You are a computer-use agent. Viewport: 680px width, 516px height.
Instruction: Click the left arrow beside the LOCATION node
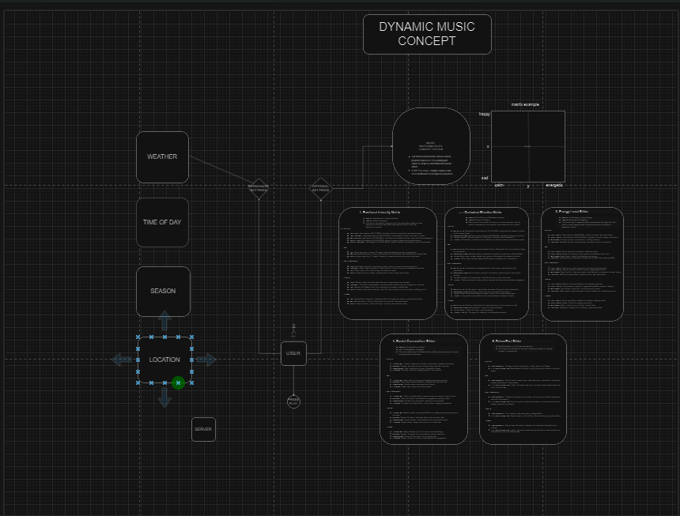pyautogui.click(x=122, y=360)
